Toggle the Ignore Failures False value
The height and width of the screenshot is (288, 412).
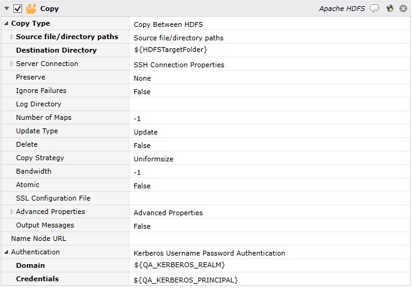269,92
